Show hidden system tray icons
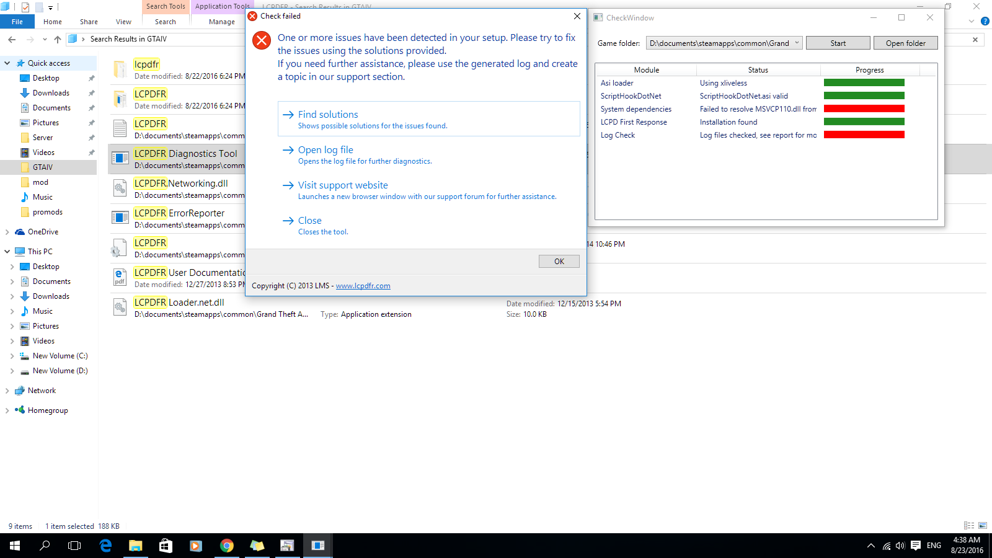The image size is (992, 558). (870, 546)
